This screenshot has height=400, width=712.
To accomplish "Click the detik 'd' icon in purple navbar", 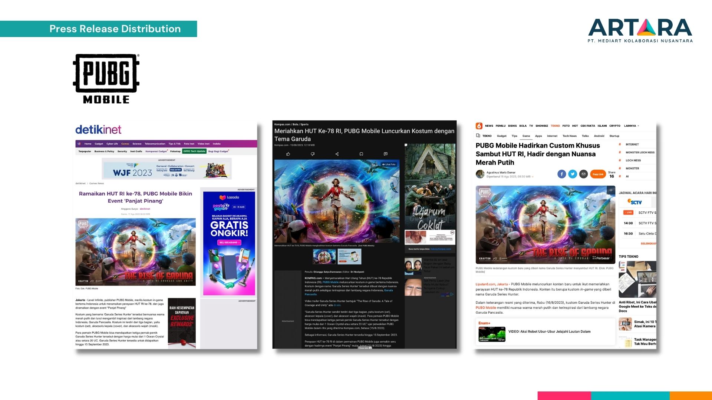I will 79,144.
